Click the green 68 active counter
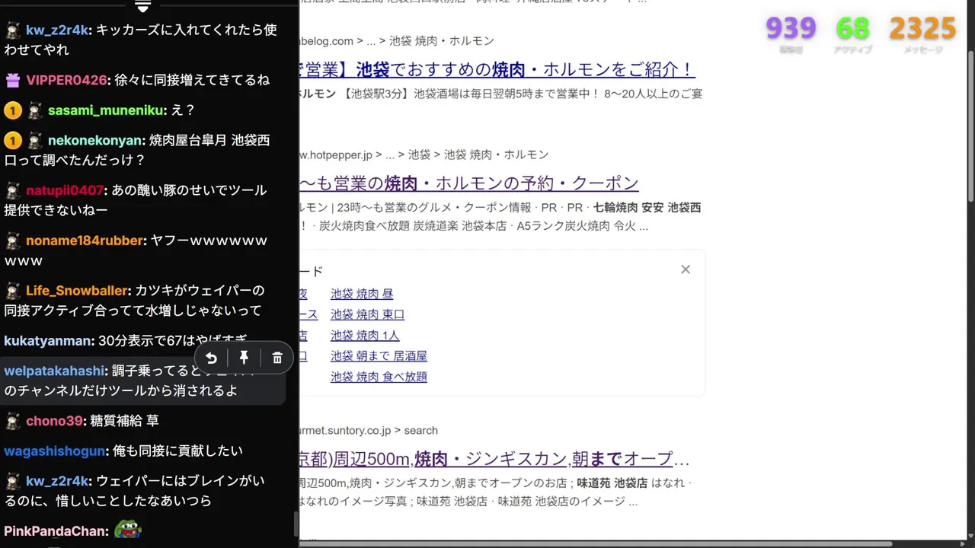Screen dimensions: 975x548 [x=852, y=29]
